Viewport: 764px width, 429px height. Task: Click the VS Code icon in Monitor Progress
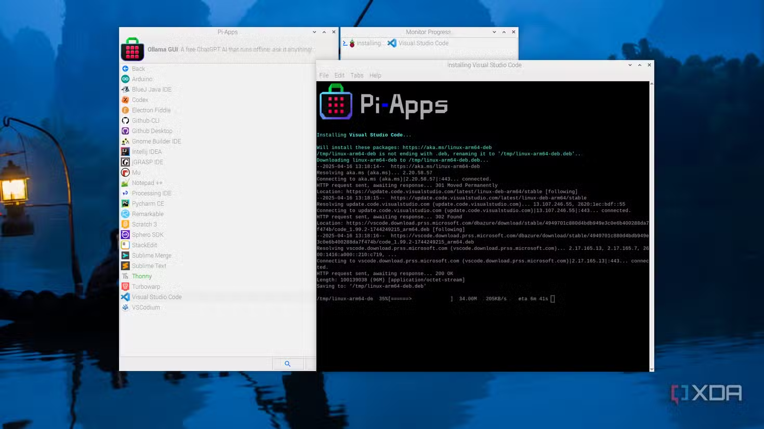pos(392,43)
